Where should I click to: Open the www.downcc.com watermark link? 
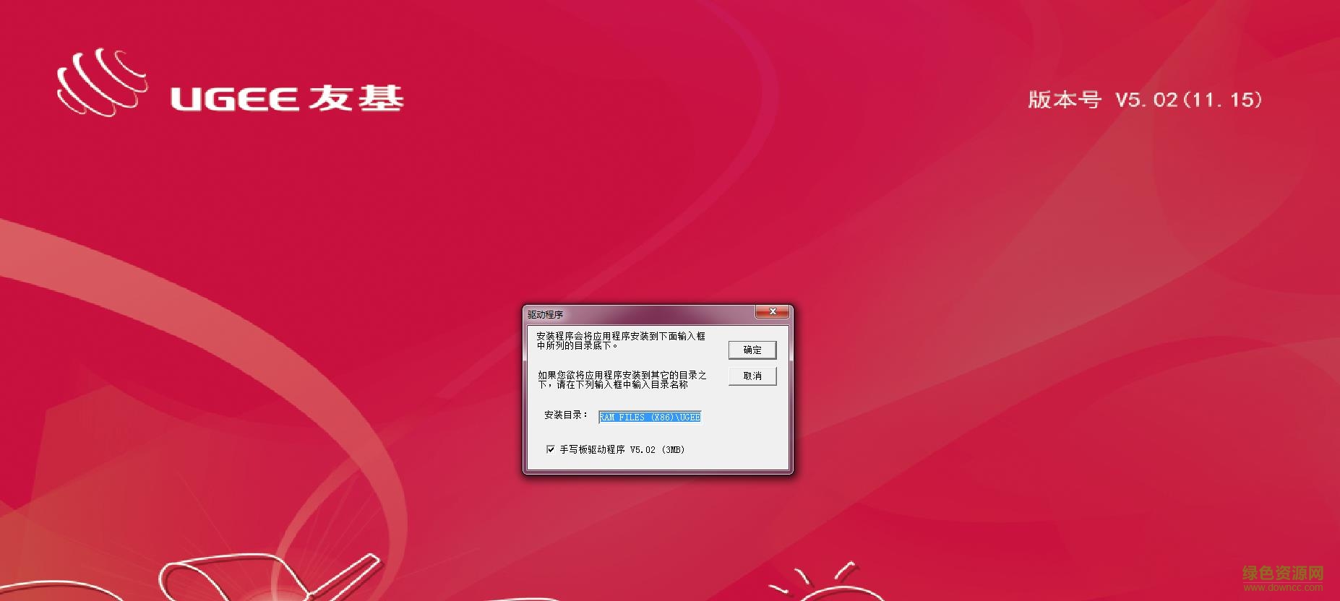click(1282, 588)
